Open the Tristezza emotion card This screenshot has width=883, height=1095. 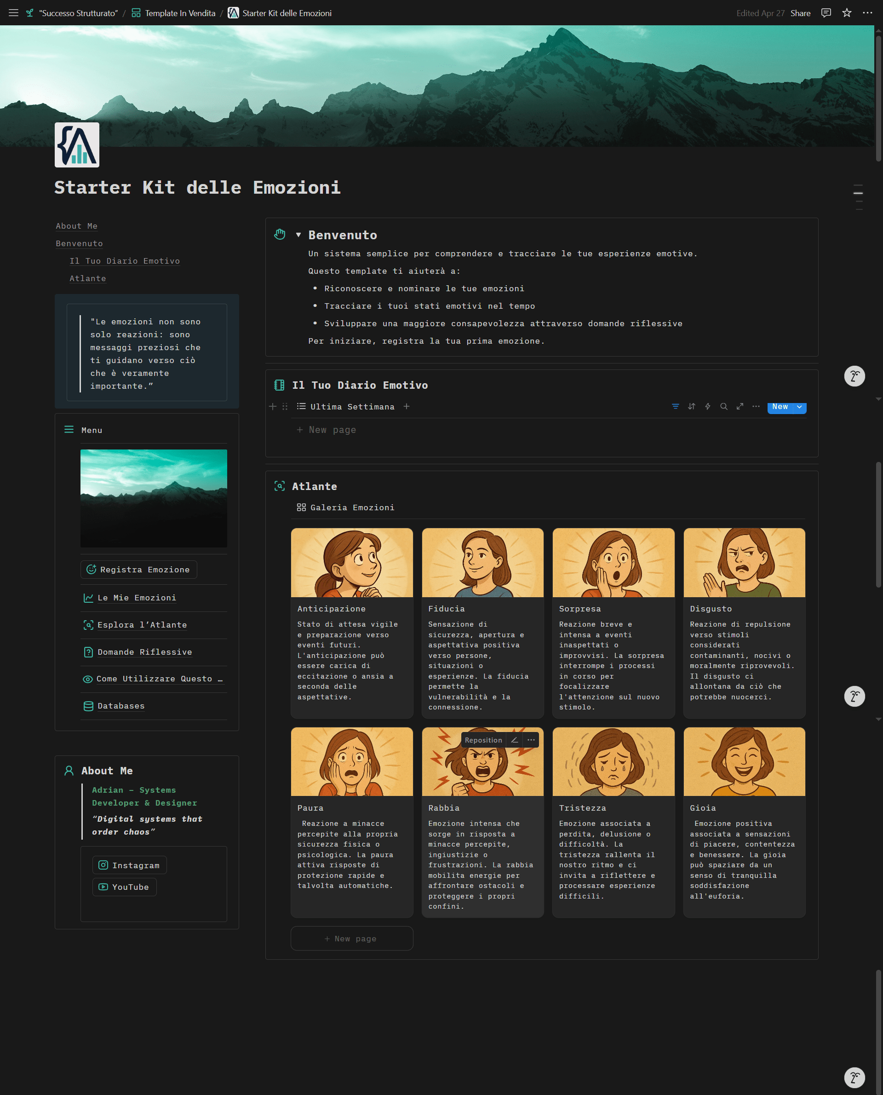(x=614, y=822)
